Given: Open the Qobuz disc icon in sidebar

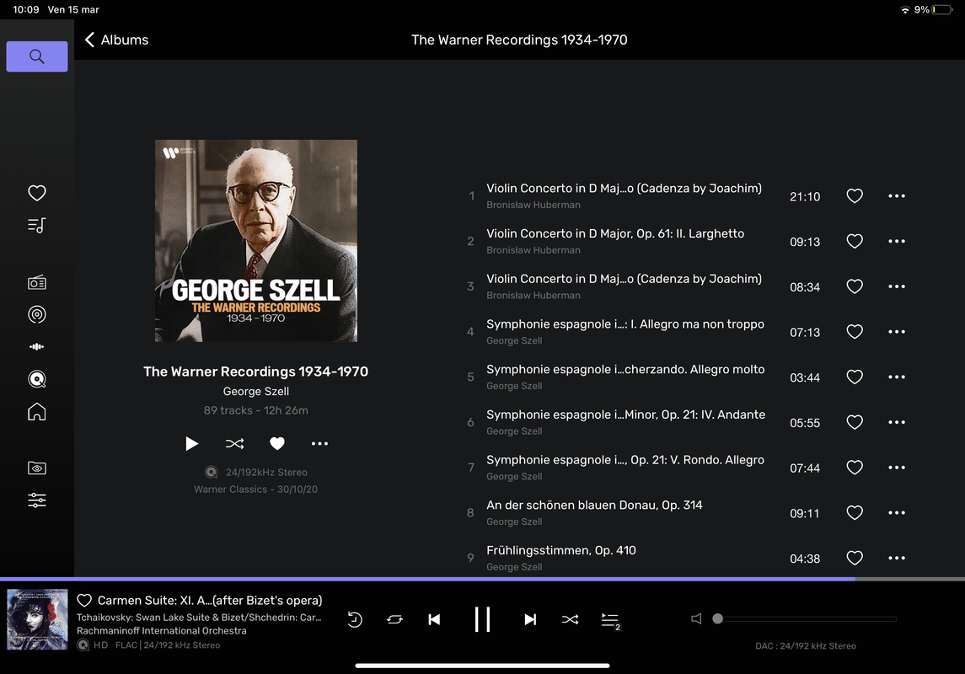Looking at the screenshot, I should [37, 379].
